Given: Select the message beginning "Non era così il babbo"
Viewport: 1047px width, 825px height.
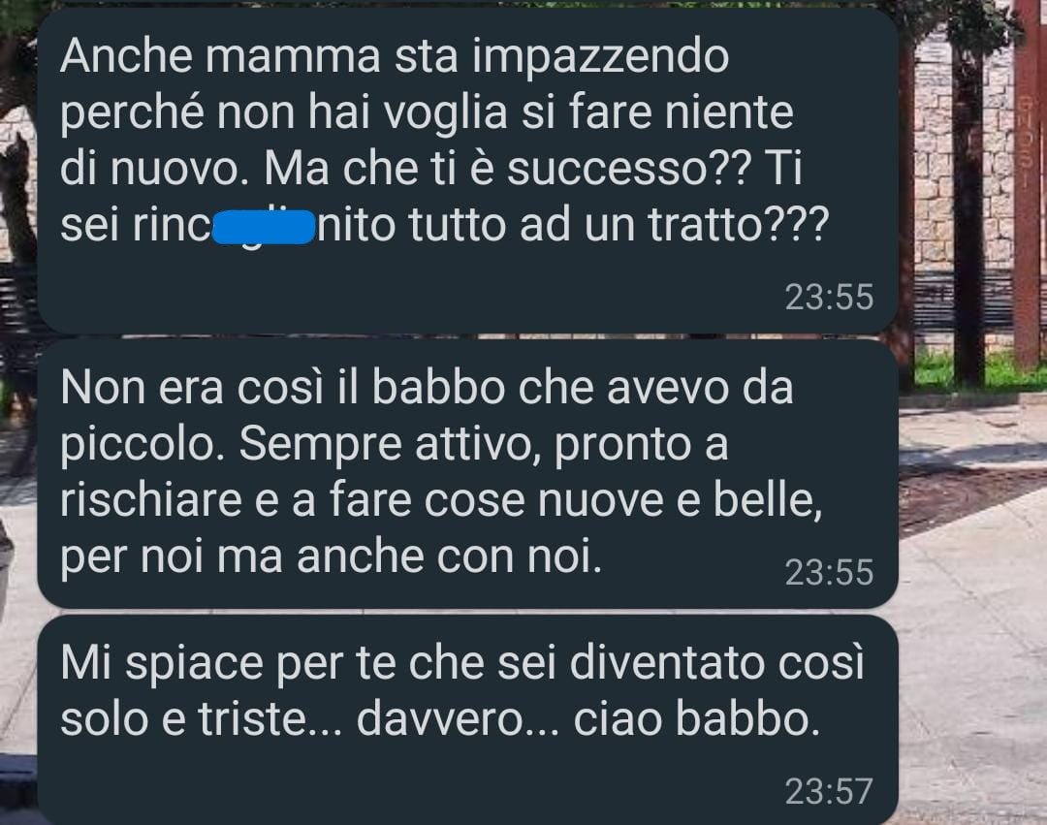Looking at the screenshot, I should coord(467,474).
